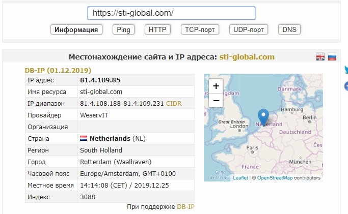Run the Ping check
The width and height of the screenshot is (348, 214).
click(123, 29)
